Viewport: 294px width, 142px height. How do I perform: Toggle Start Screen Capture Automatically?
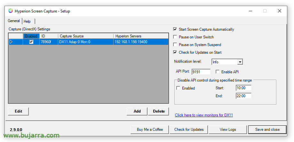click(175, 29)
